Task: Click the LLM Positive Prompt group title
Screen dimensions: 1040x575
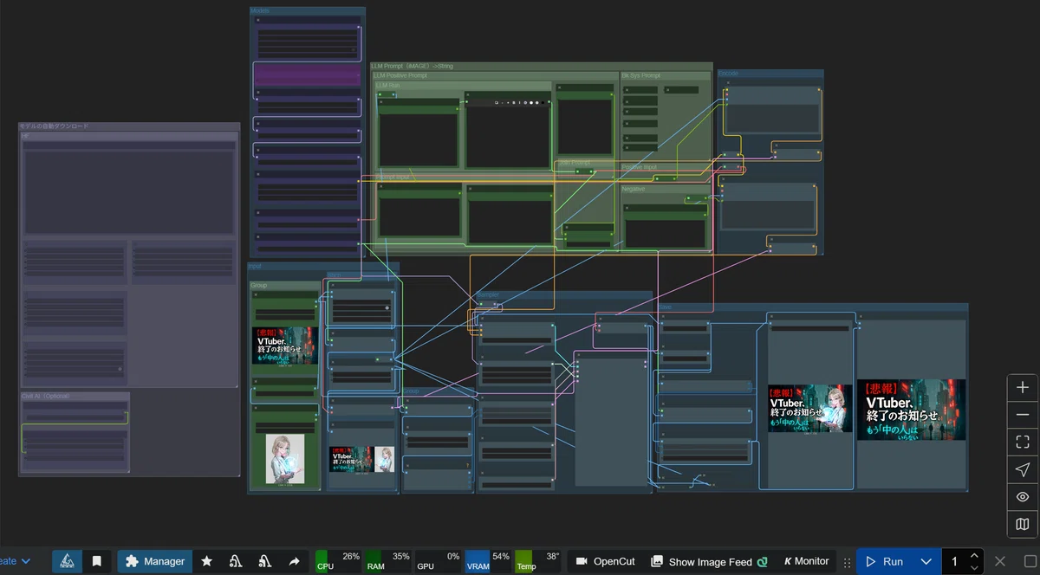Action: pyautogui.click(x=400, y=75)
